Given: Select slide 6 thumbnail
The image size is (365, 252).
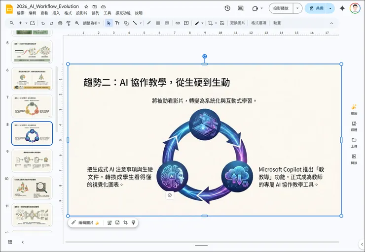Looking at the screenshot, I should point(32,79).
